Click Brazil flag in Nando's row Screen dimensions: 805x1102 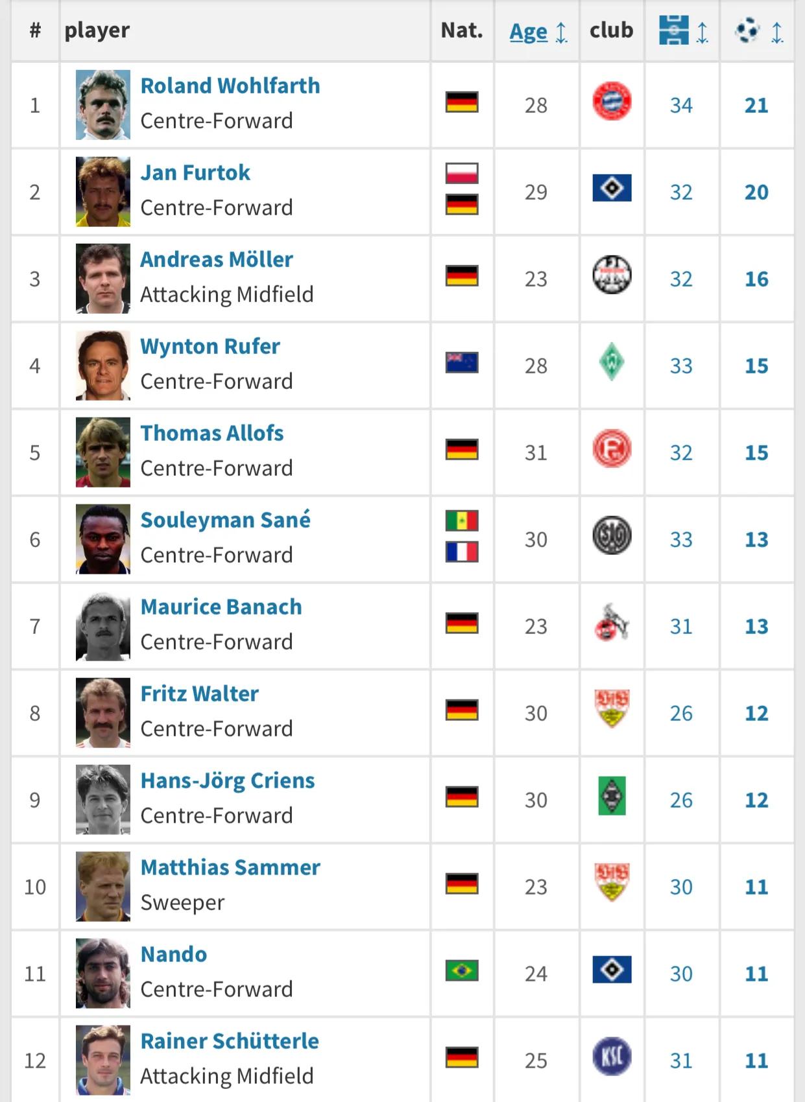462,970
